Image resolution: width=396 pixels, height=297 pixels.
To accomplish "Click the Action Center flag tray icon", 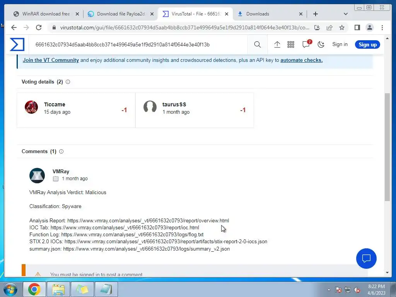I will pos(338,290).
